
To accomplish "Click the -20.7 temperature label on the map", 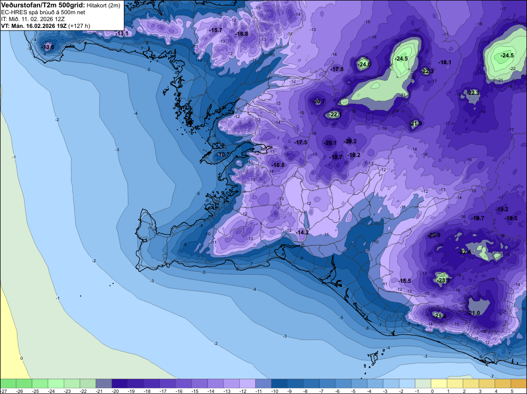I will point(318,101).
